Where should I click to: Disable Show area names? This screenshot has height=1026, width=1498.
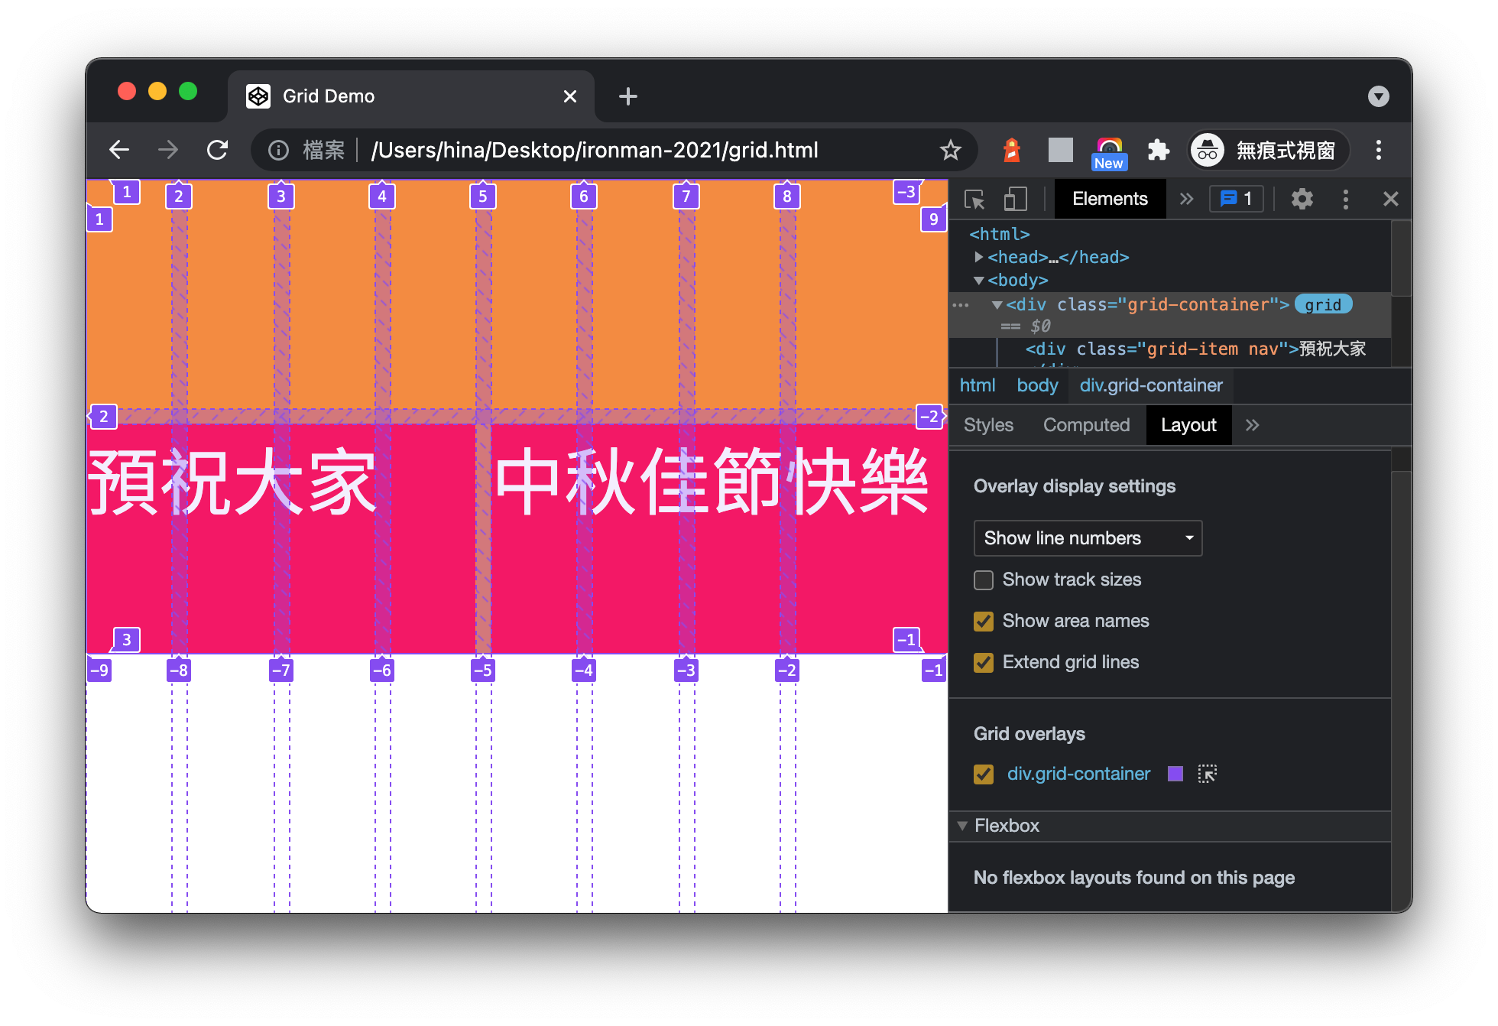pyautogui.click(x=984, y=621)
